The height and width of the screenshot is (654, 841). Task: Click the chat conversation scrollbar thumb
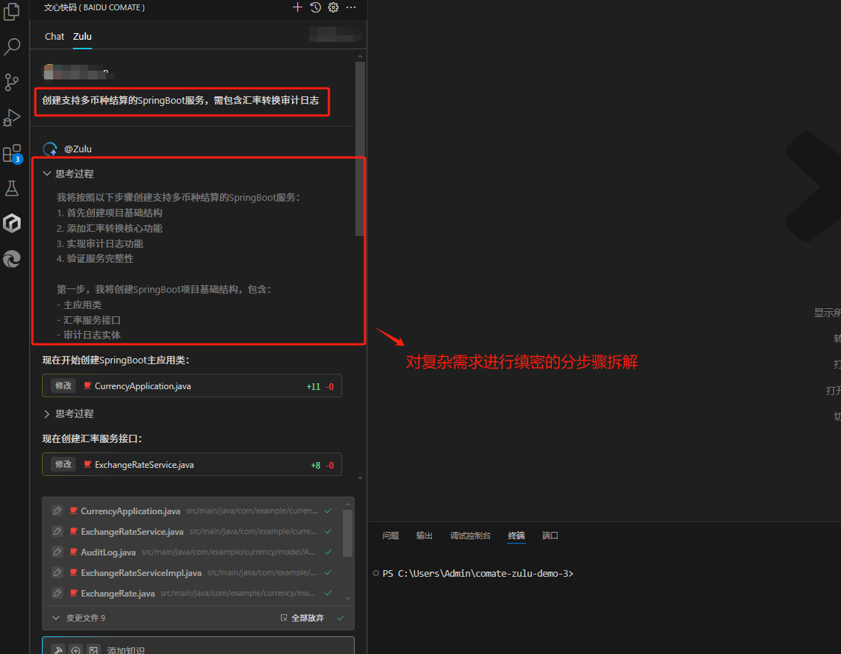(360, 149)
